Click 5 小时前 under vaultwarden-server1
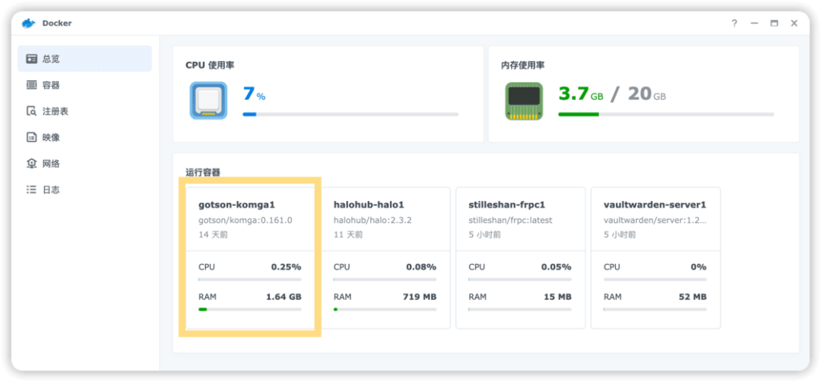 pyautogui.click(x=620, y=234)
